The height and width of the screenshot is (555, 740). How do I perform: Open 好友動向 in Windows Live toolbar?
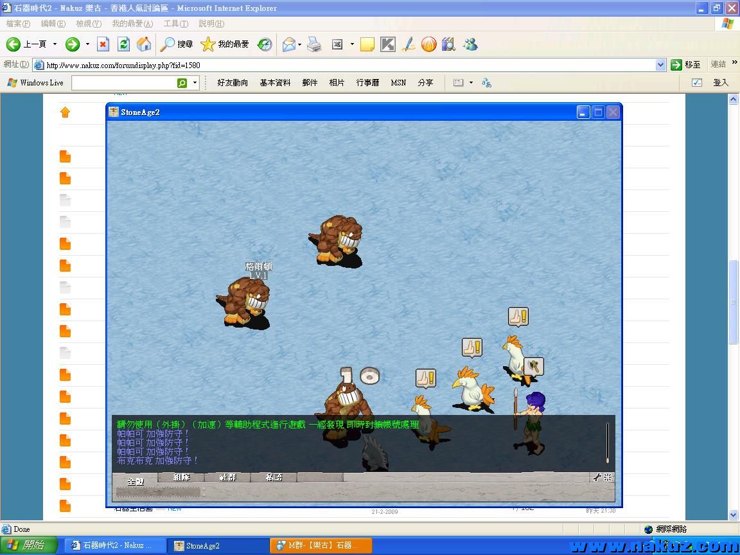[232, 83]
